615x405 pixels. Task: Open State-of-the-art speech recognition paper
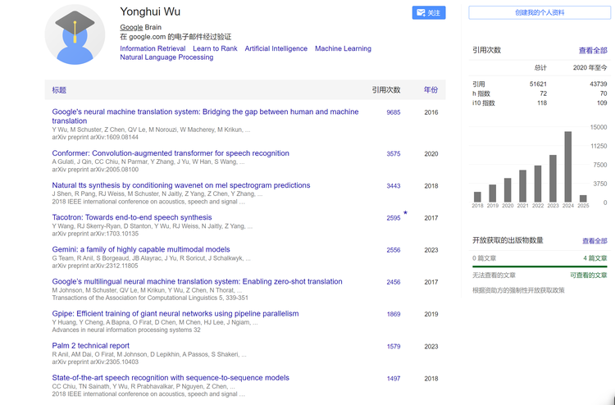pyautogui.click(x=171, y=378)
